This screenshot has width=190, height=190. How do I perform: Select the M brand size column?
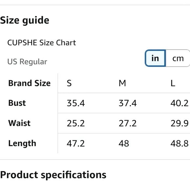tap(122, 83)
